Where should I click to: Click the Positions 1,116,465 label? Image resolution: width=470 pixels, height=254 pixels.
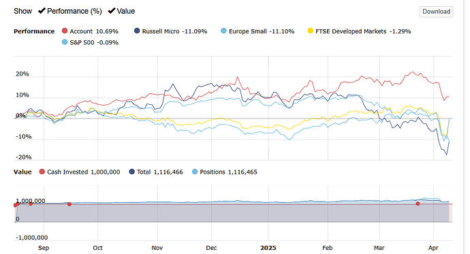coord(229,172)
